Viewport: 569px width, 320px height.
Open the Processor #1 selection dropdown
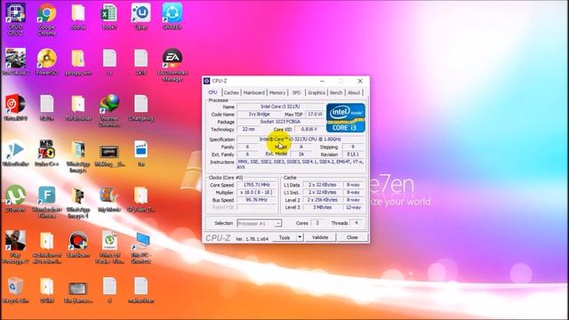(x=259, y=223)
